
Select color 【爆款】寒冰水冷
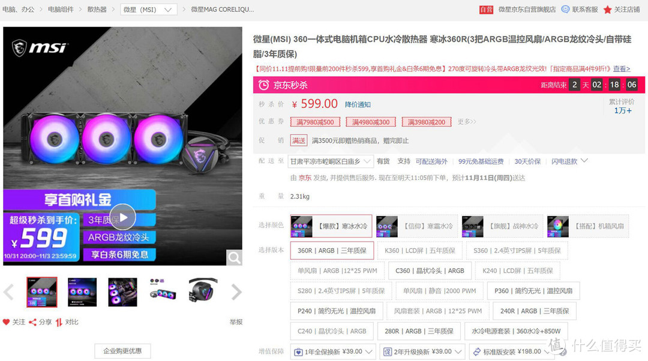pos(331,226)
